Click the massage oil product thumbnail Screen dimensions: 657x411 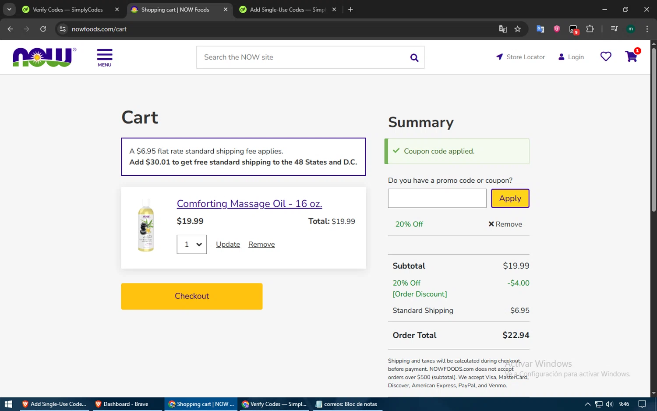point(146,225)
